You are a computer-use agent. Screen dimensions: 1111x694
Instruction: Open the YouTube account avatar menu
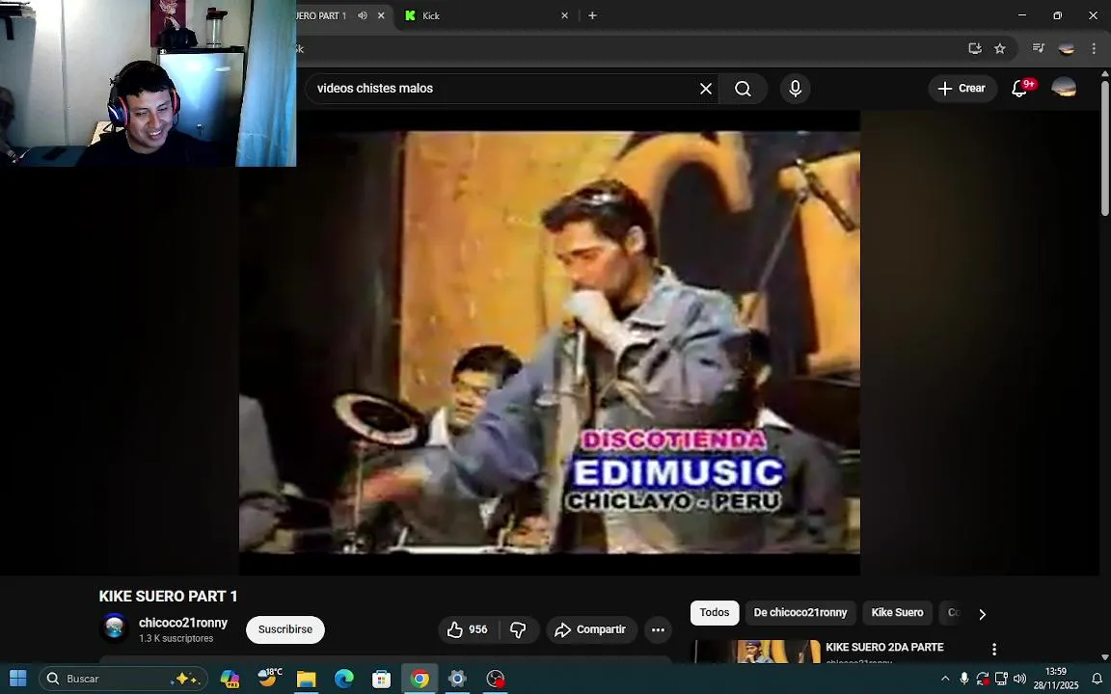tap(1064, 89)
